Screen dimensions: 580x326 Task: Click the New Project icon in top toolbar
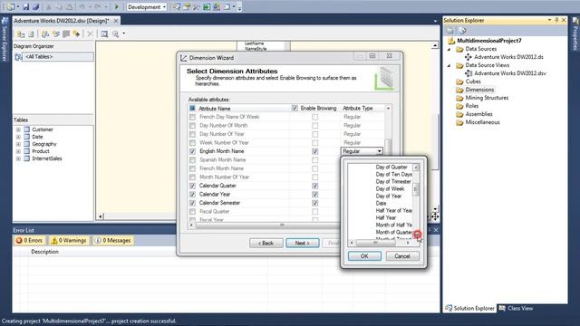[x=11, y=6]
